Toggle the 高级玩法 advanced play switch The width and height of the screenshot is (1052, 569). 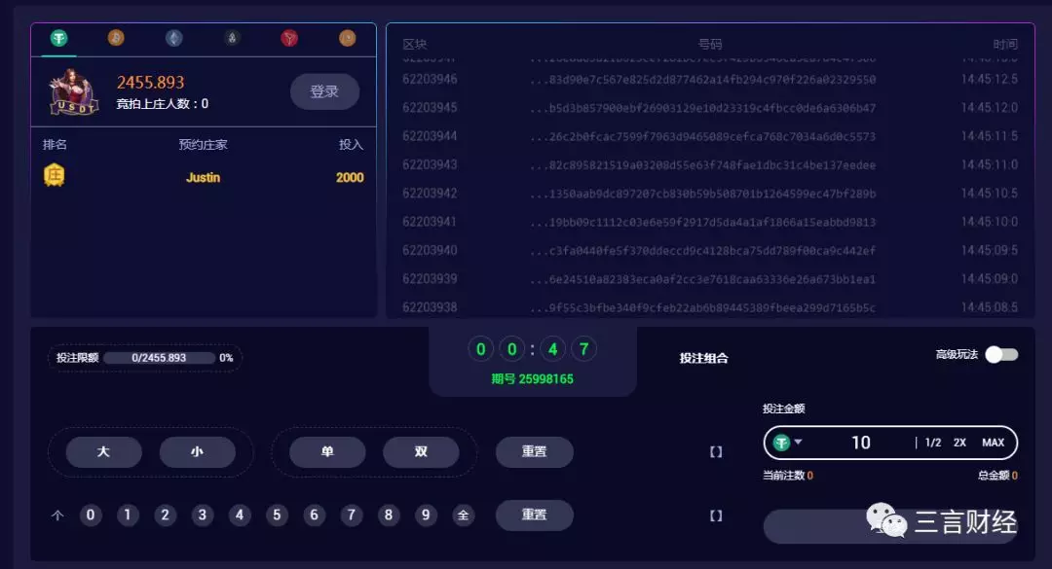point(1001,355)
